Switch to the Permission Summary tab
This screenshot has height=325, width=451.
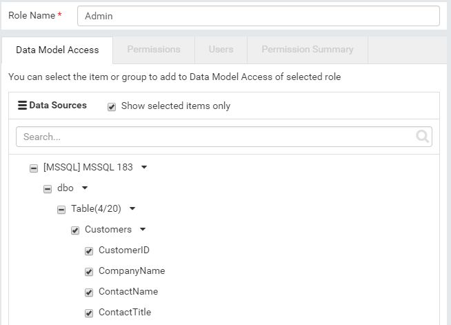(x=307, y=50)
